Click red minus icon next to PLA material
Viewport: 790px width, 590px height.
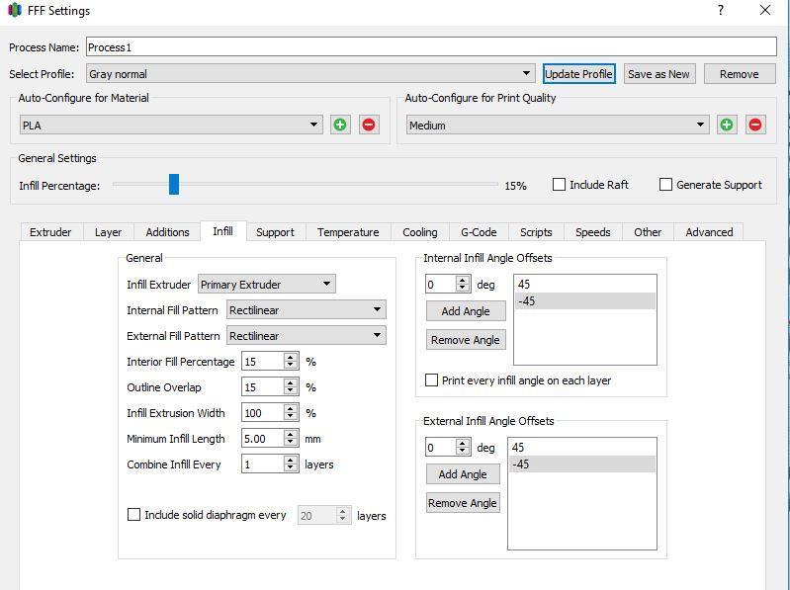[x=369, y=125]
